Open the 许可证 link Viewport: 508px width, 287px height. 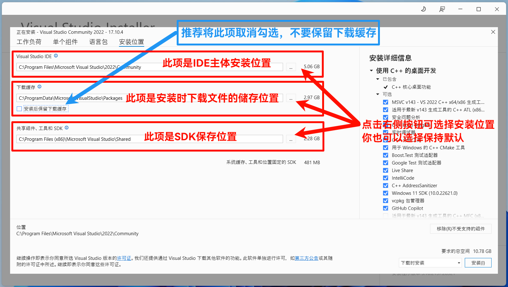[124, 258]
